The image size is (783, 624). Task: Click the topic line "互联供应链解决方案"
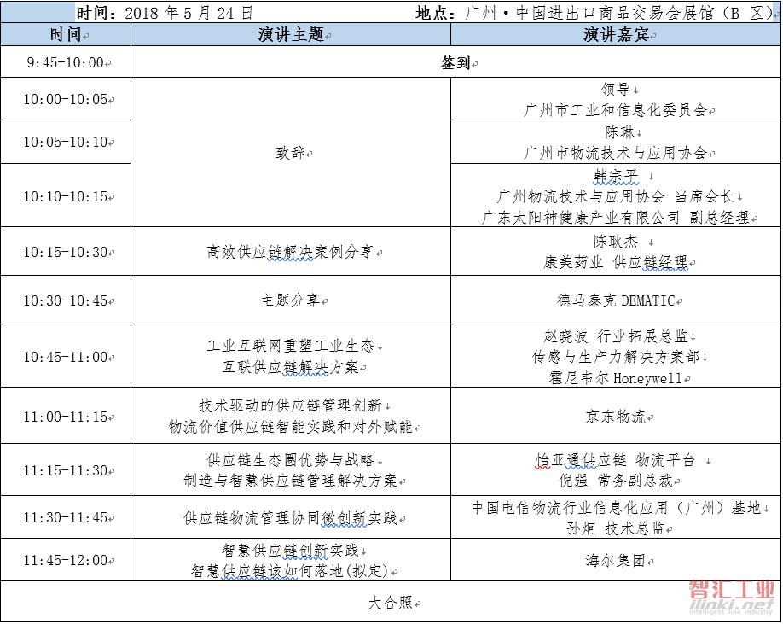coord(291,367)
